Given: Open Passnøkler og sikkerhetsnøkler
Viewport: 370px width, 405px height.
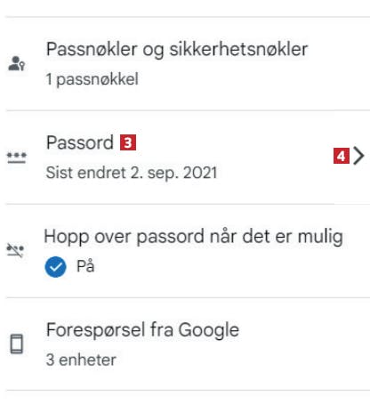Looking at the screenshot, I should coord(188,64).
